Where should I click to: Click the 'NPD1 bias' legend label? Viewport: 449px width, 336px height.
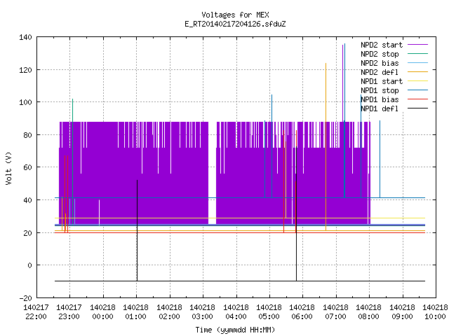(x=380, y=99)
